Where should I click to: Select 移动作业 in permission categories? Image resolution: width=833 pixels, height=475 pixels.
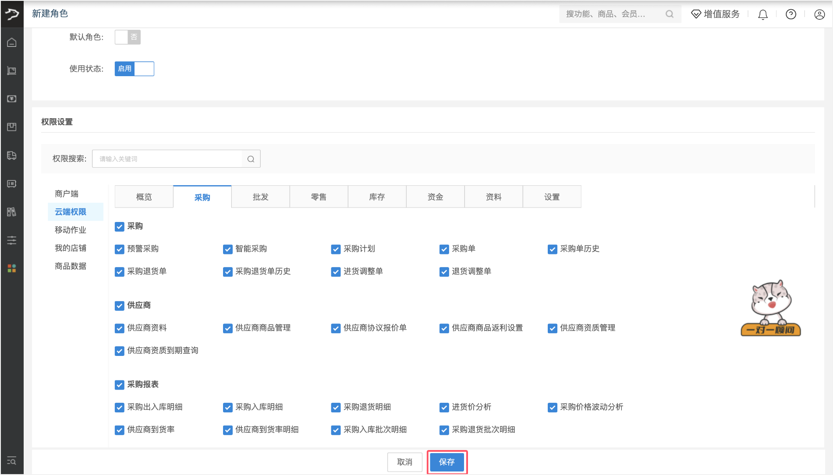tap(71, 230)
